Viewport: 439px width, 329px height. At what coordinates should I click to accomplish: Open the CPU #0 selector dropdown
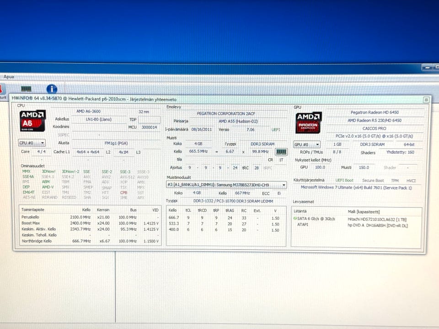tap(32, 143)
